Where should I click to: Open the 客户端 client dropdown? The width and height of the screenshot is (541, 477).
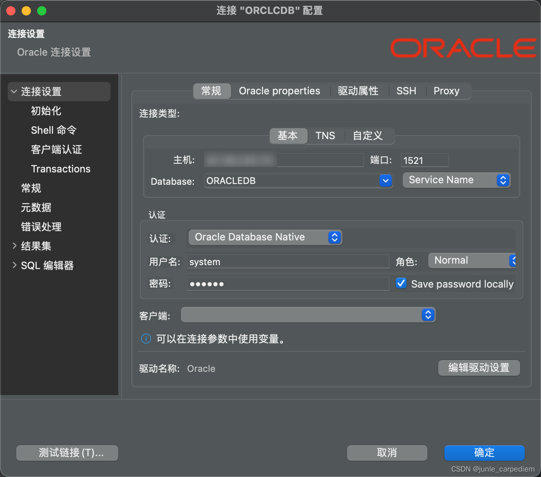coord(308,315)
